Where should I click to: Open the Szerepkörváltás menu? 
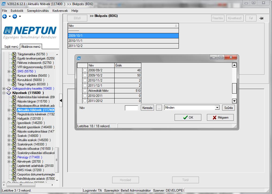pyautogui.click(x=38, y=11)
